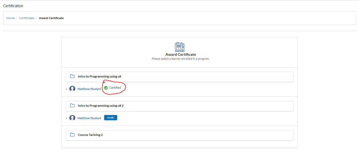This screenshot has width=359, height=150.
Task: Click the Award Certificate heading
Action: coord(181,54)
